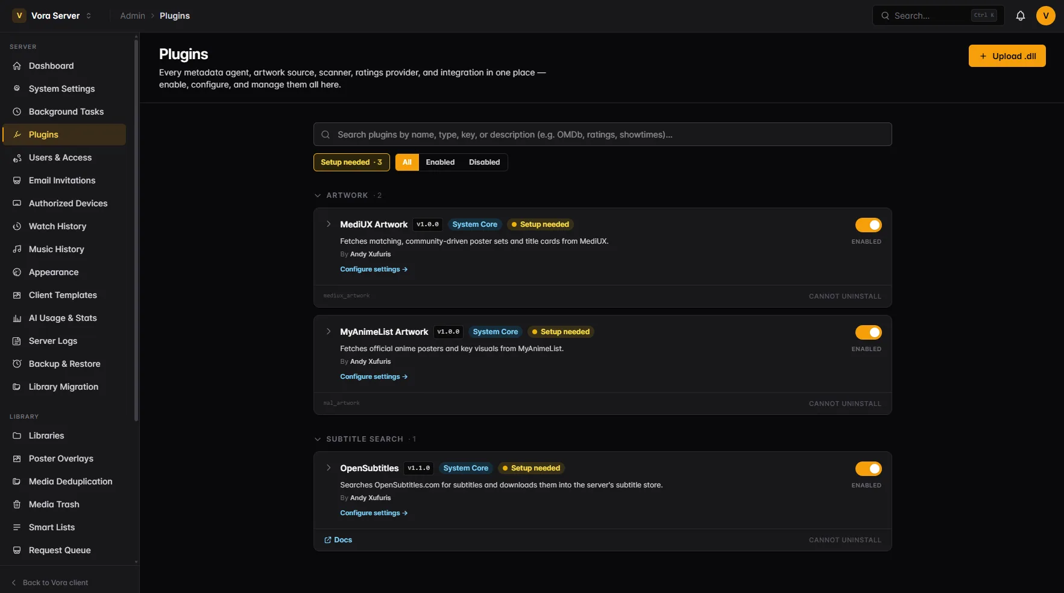This screenshot has width=1064, height=593.
Task: Click the Client Templates icon
Action: pyautogui.click(x=17, y=295)
